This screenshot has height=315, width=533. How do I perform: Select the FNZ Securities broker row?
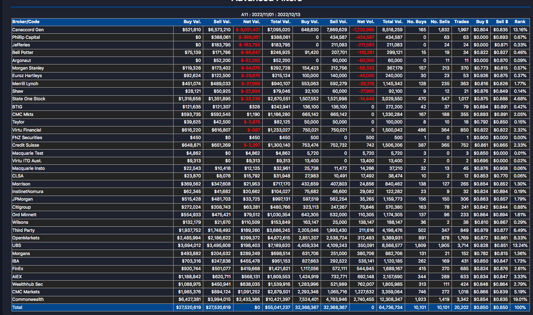(x=271, y=138)
